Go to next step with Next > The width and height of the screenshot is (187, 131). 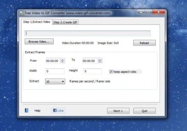point(118,111)
